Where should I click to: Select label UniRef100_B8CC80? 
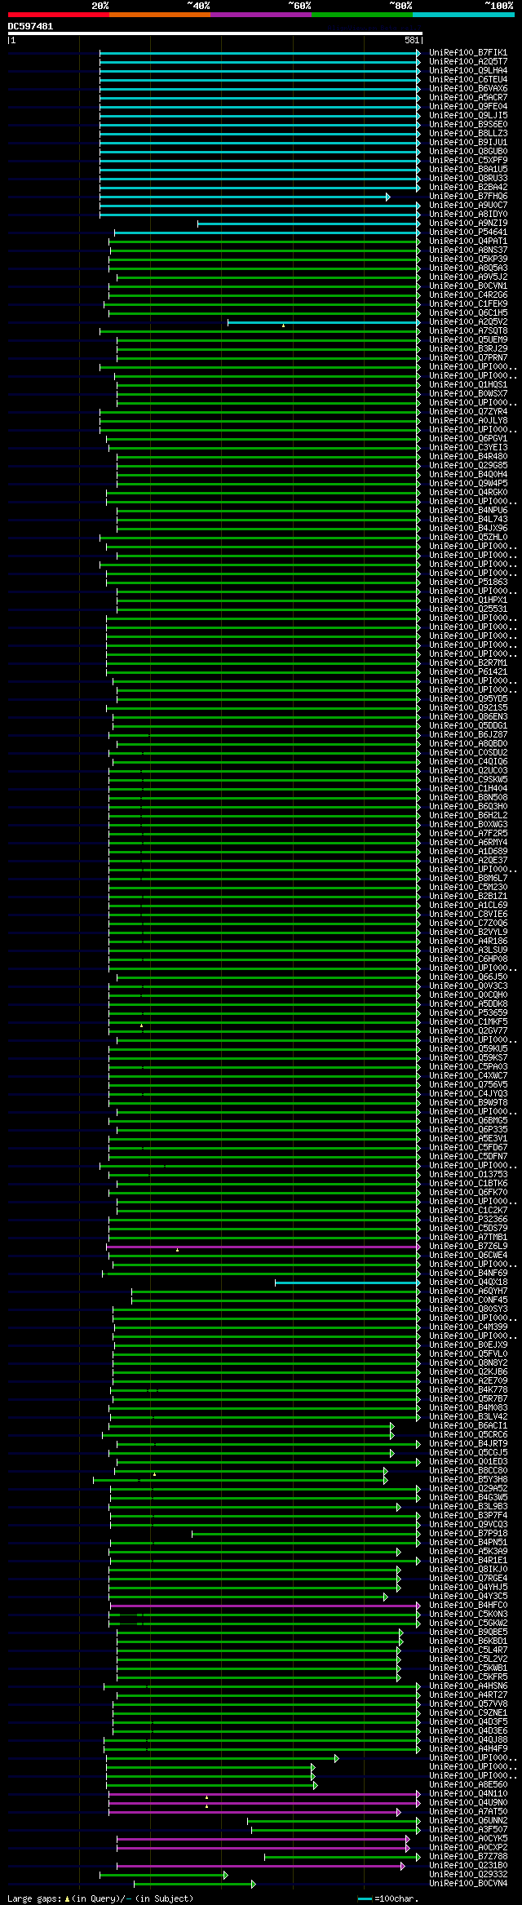point(468,1471)
